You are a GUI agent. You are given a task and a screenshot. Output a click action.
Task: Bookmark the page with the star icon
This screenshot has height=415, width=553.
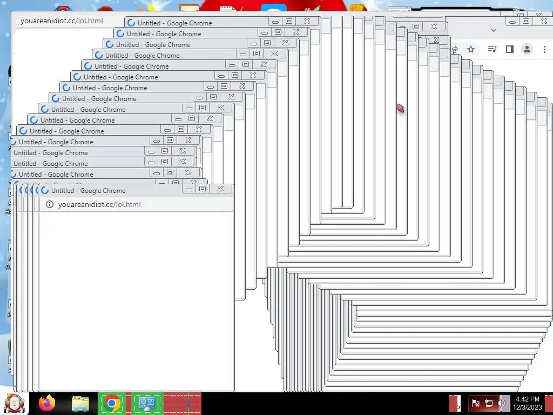471,49
